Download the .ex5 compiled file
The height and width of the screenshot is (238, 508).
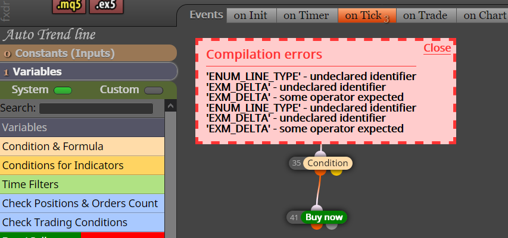pyautogui.click(x=106, y=6)
